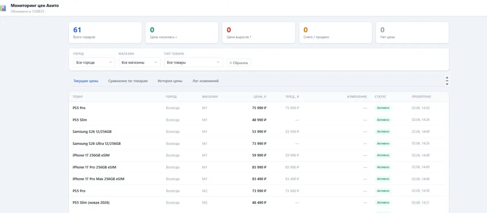Screen dimensions: 487x213
Task: Click the Активно badge in Samsung S26 Ultra row
Action: [383, 144]
